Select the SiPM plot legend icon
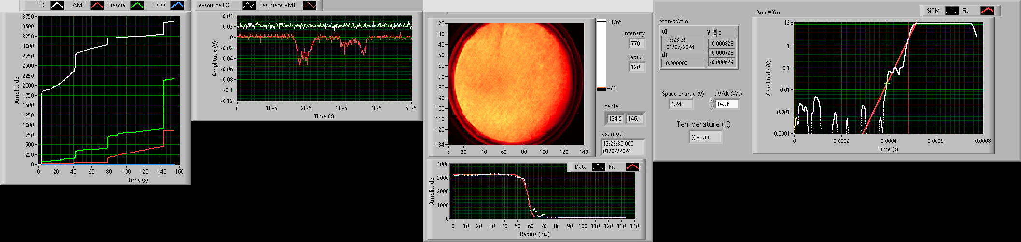 click(951, 11)
